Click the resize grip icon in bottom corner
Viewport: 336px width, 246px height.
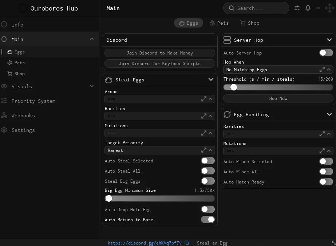[334, 243]
